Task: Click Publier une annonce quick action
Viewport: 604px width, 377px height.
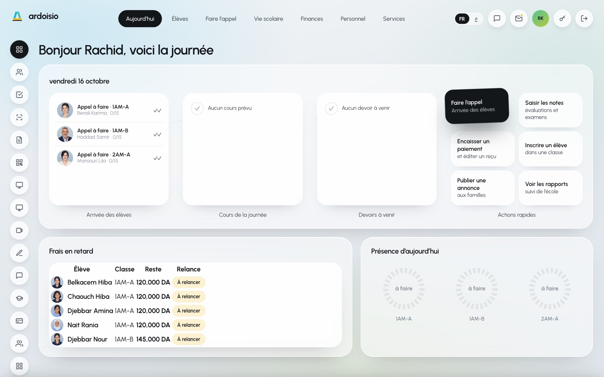Action: [x=483, y=188]
